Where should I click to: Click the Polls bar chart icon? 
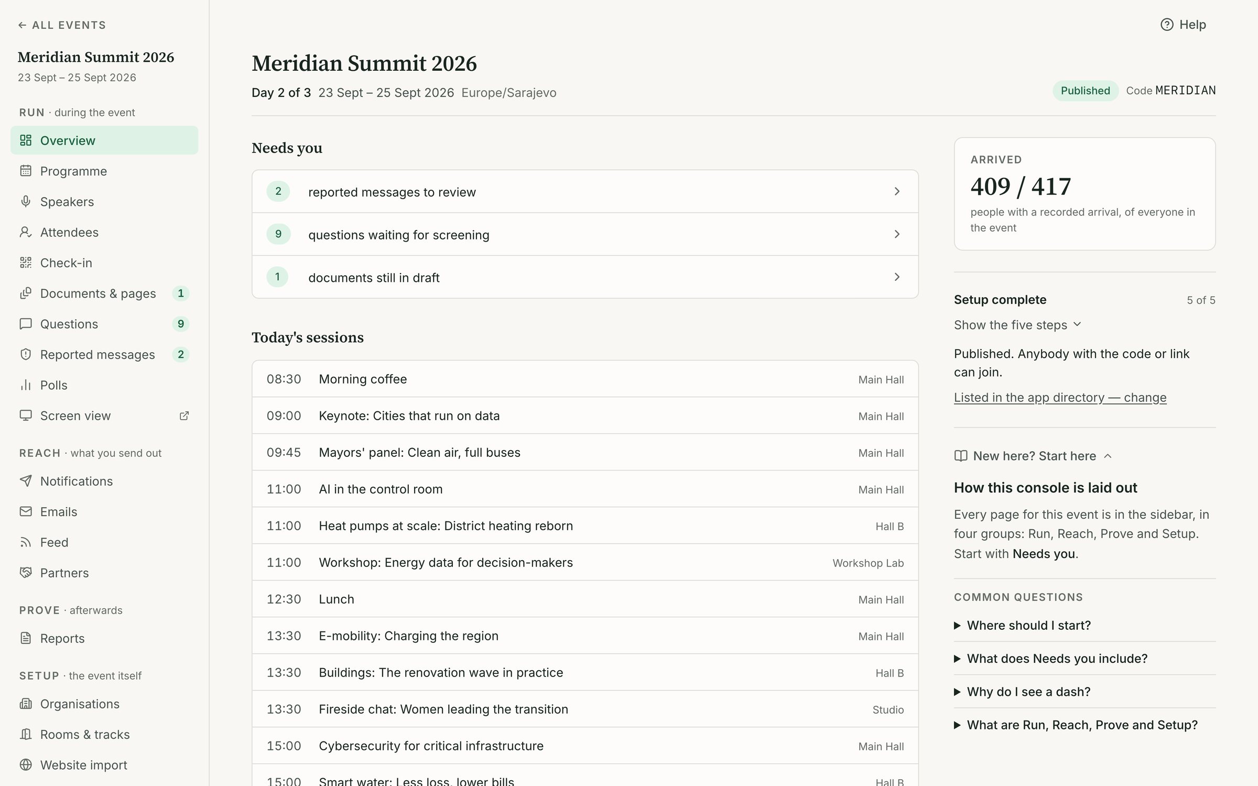26,385
